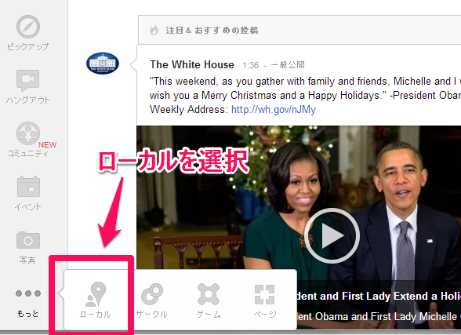Click the 1:36 post timestamp

click(251, 65)
